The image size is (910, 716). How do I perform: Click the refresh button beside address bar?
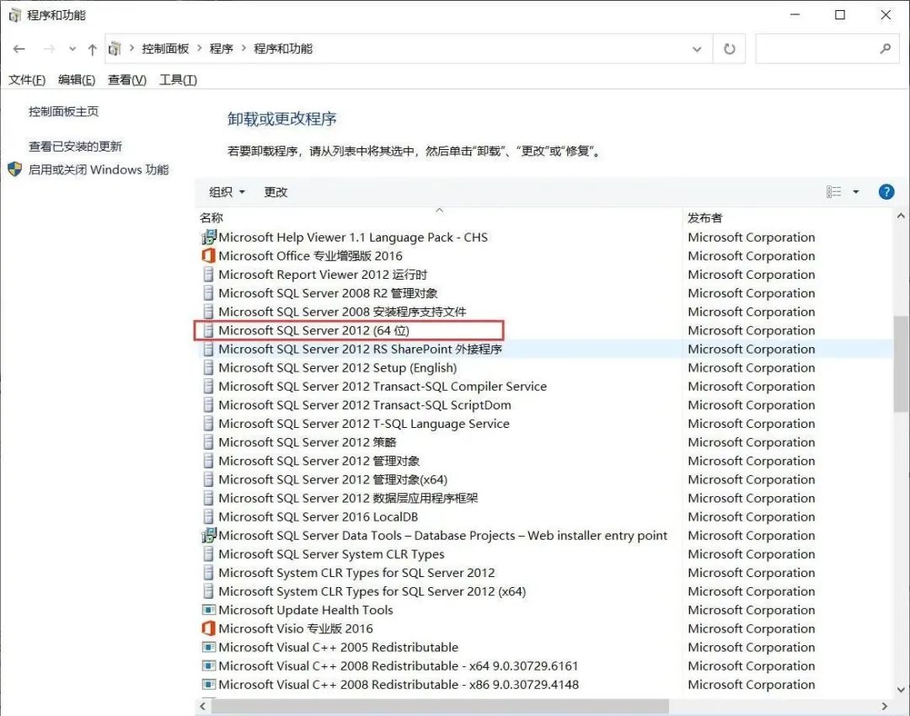coord(730,49)
